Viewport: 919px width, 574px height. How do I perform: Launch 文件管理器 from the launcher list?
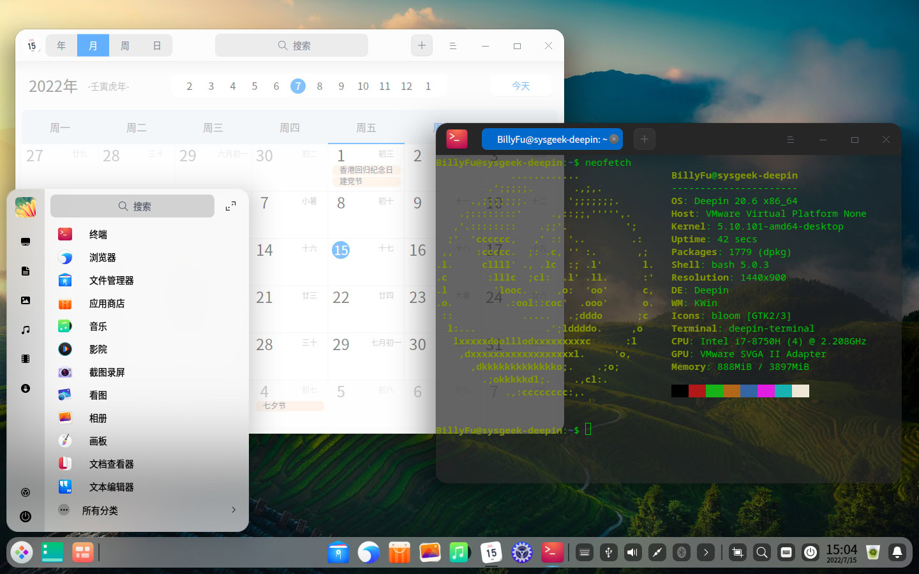pos(146,281)
